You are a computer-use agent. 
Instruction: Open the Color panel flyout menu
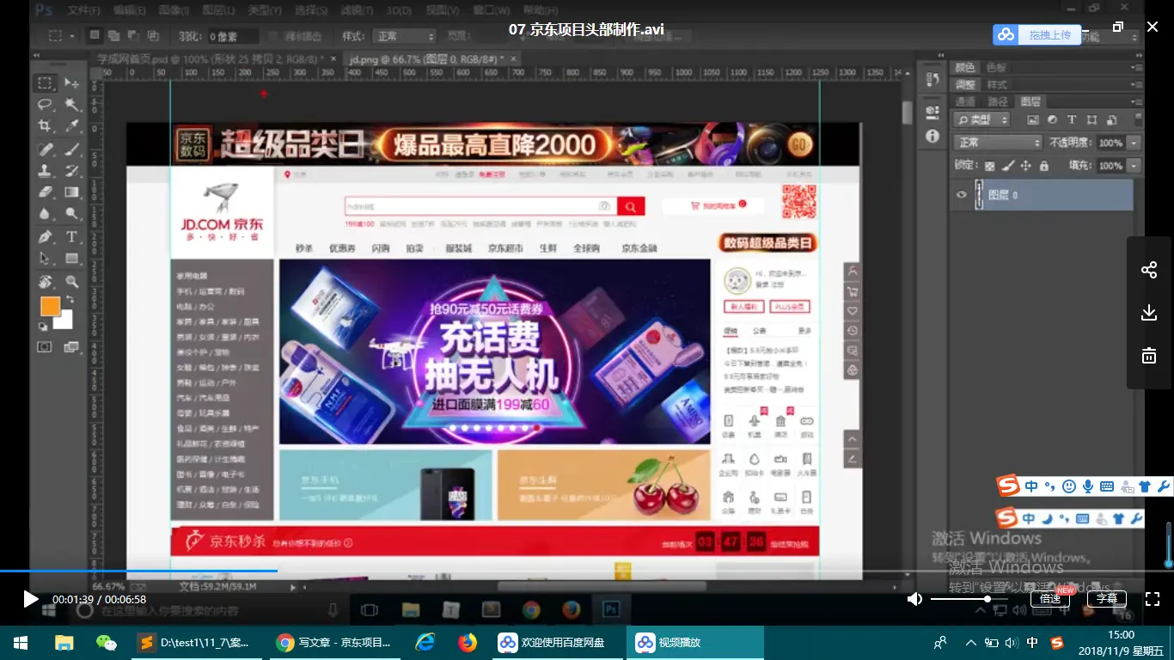pyautogui.click(x=1138, y=67)
